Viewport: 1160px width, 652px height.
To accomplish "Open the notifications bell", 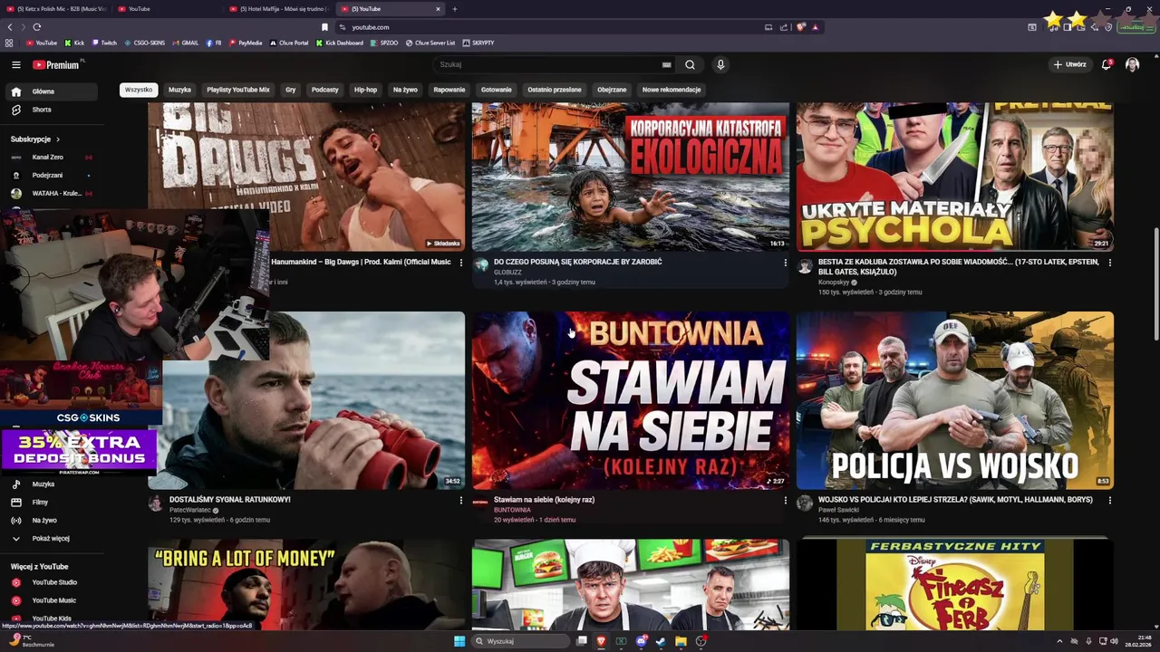I will [x=1107, y=64].
